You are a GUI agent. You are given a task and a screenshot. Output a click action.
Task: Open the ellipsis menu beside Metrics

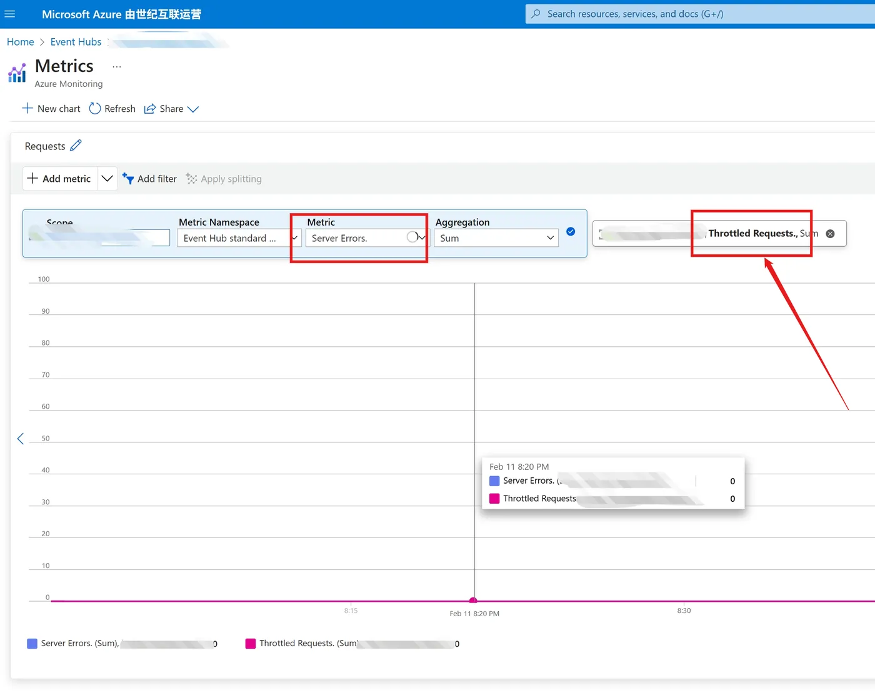117,66
